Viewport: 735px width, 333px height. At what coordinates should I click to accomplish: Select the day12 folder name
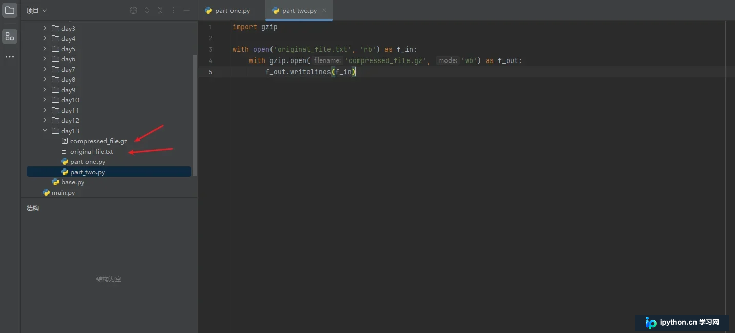[70, 121]
